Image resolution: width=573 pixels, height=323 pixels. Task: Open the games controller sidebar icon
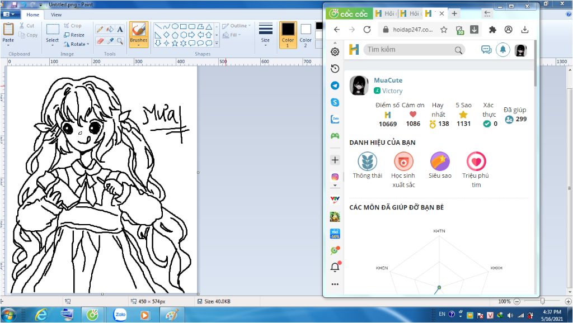pos(335,136)
